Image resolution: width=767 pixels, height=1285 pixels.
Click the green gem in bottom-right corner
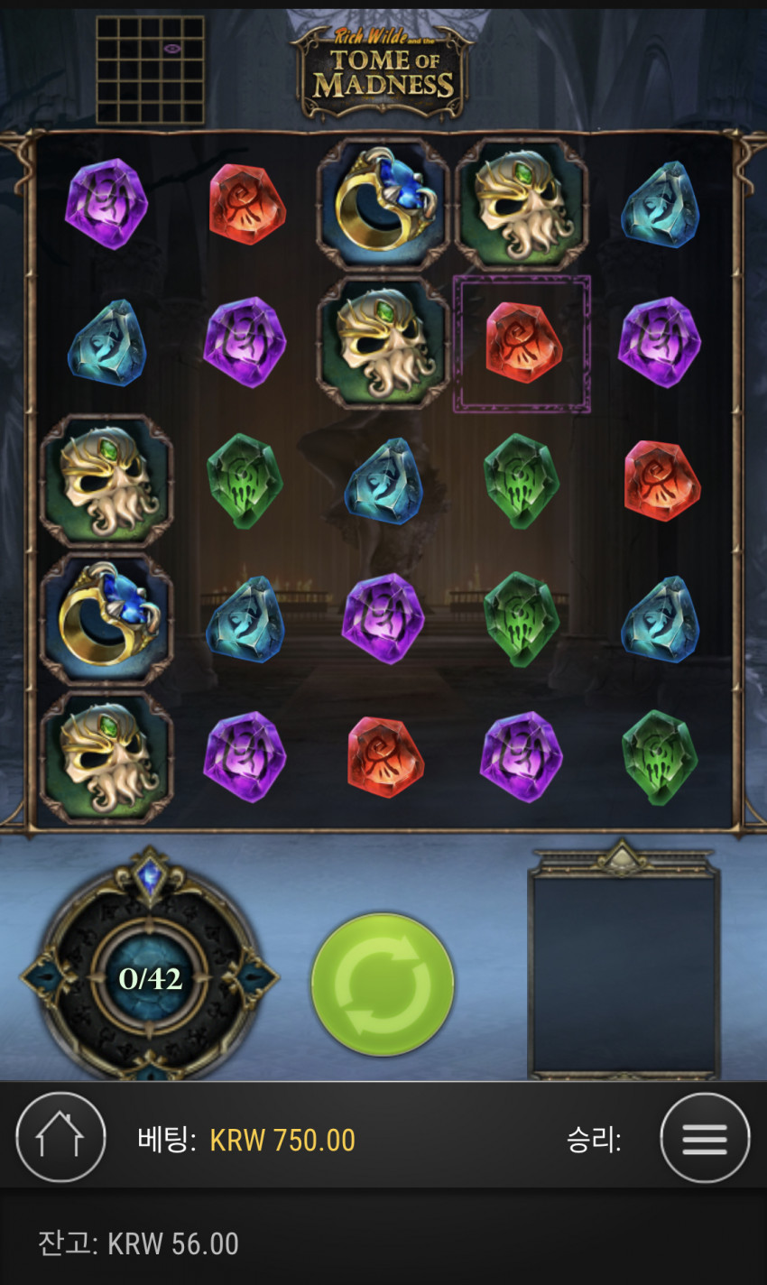(660, 757)
